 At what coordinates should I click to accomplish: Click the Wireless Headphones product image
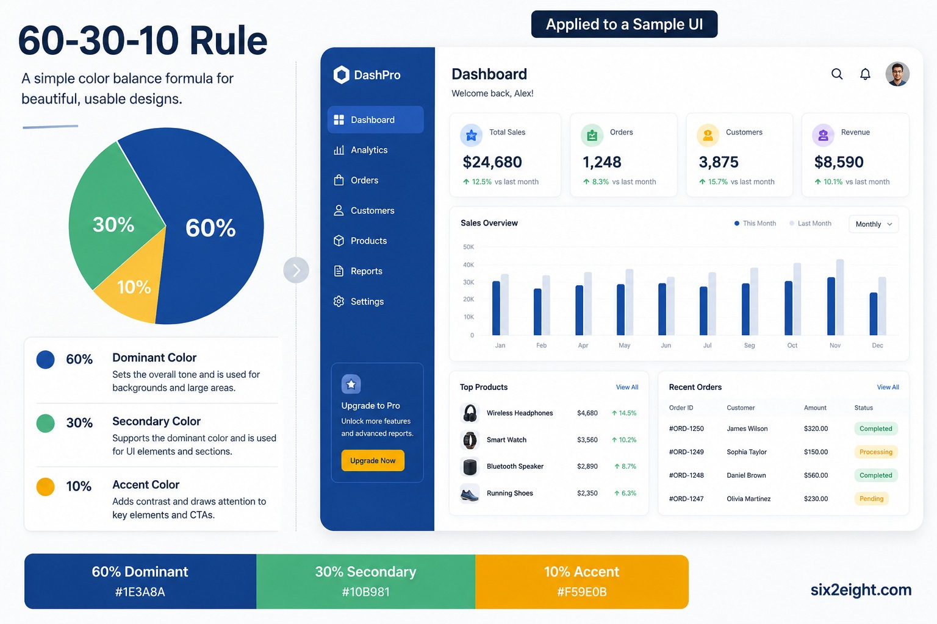point(470,413)
